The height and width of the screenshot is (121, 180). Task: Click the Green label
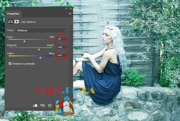pyautogui.click(x=50, y=45)
